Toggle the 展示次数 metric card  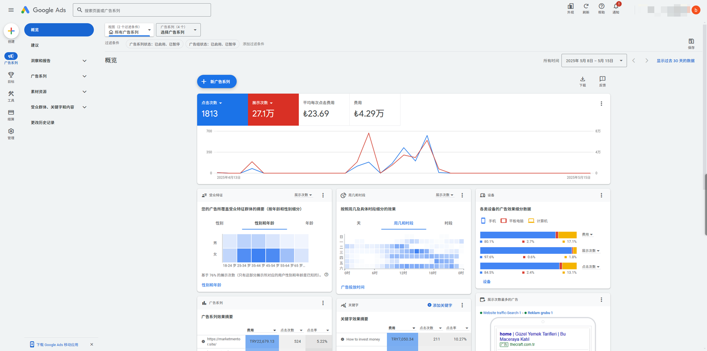(x=273, y=109)
